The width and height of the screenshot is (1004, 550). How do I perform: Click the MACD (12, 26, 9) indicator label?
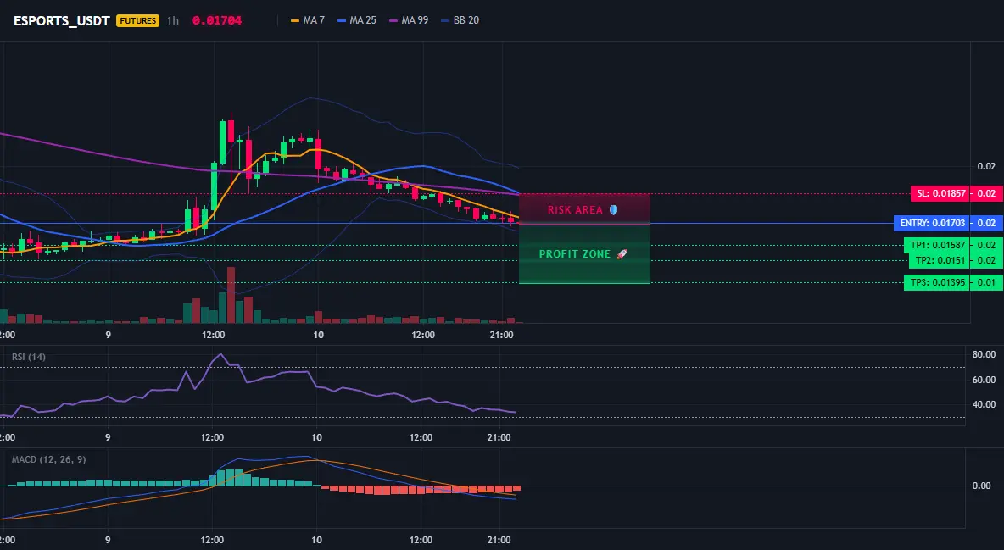48,459
